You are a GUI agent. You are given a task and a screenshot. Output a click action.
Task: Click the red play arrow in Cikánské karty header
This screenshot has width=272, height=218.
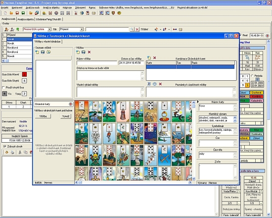71,104
